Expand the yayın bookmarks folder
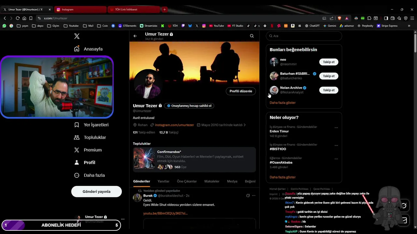 pyautogui.click(x=22, y=26)
